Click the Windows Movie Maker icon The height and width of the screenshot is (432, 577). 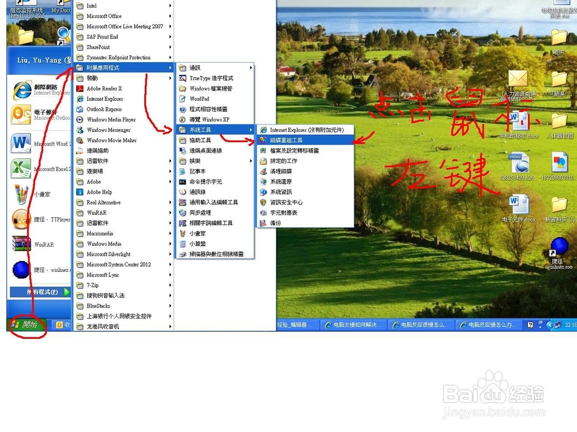coord(80,141)
